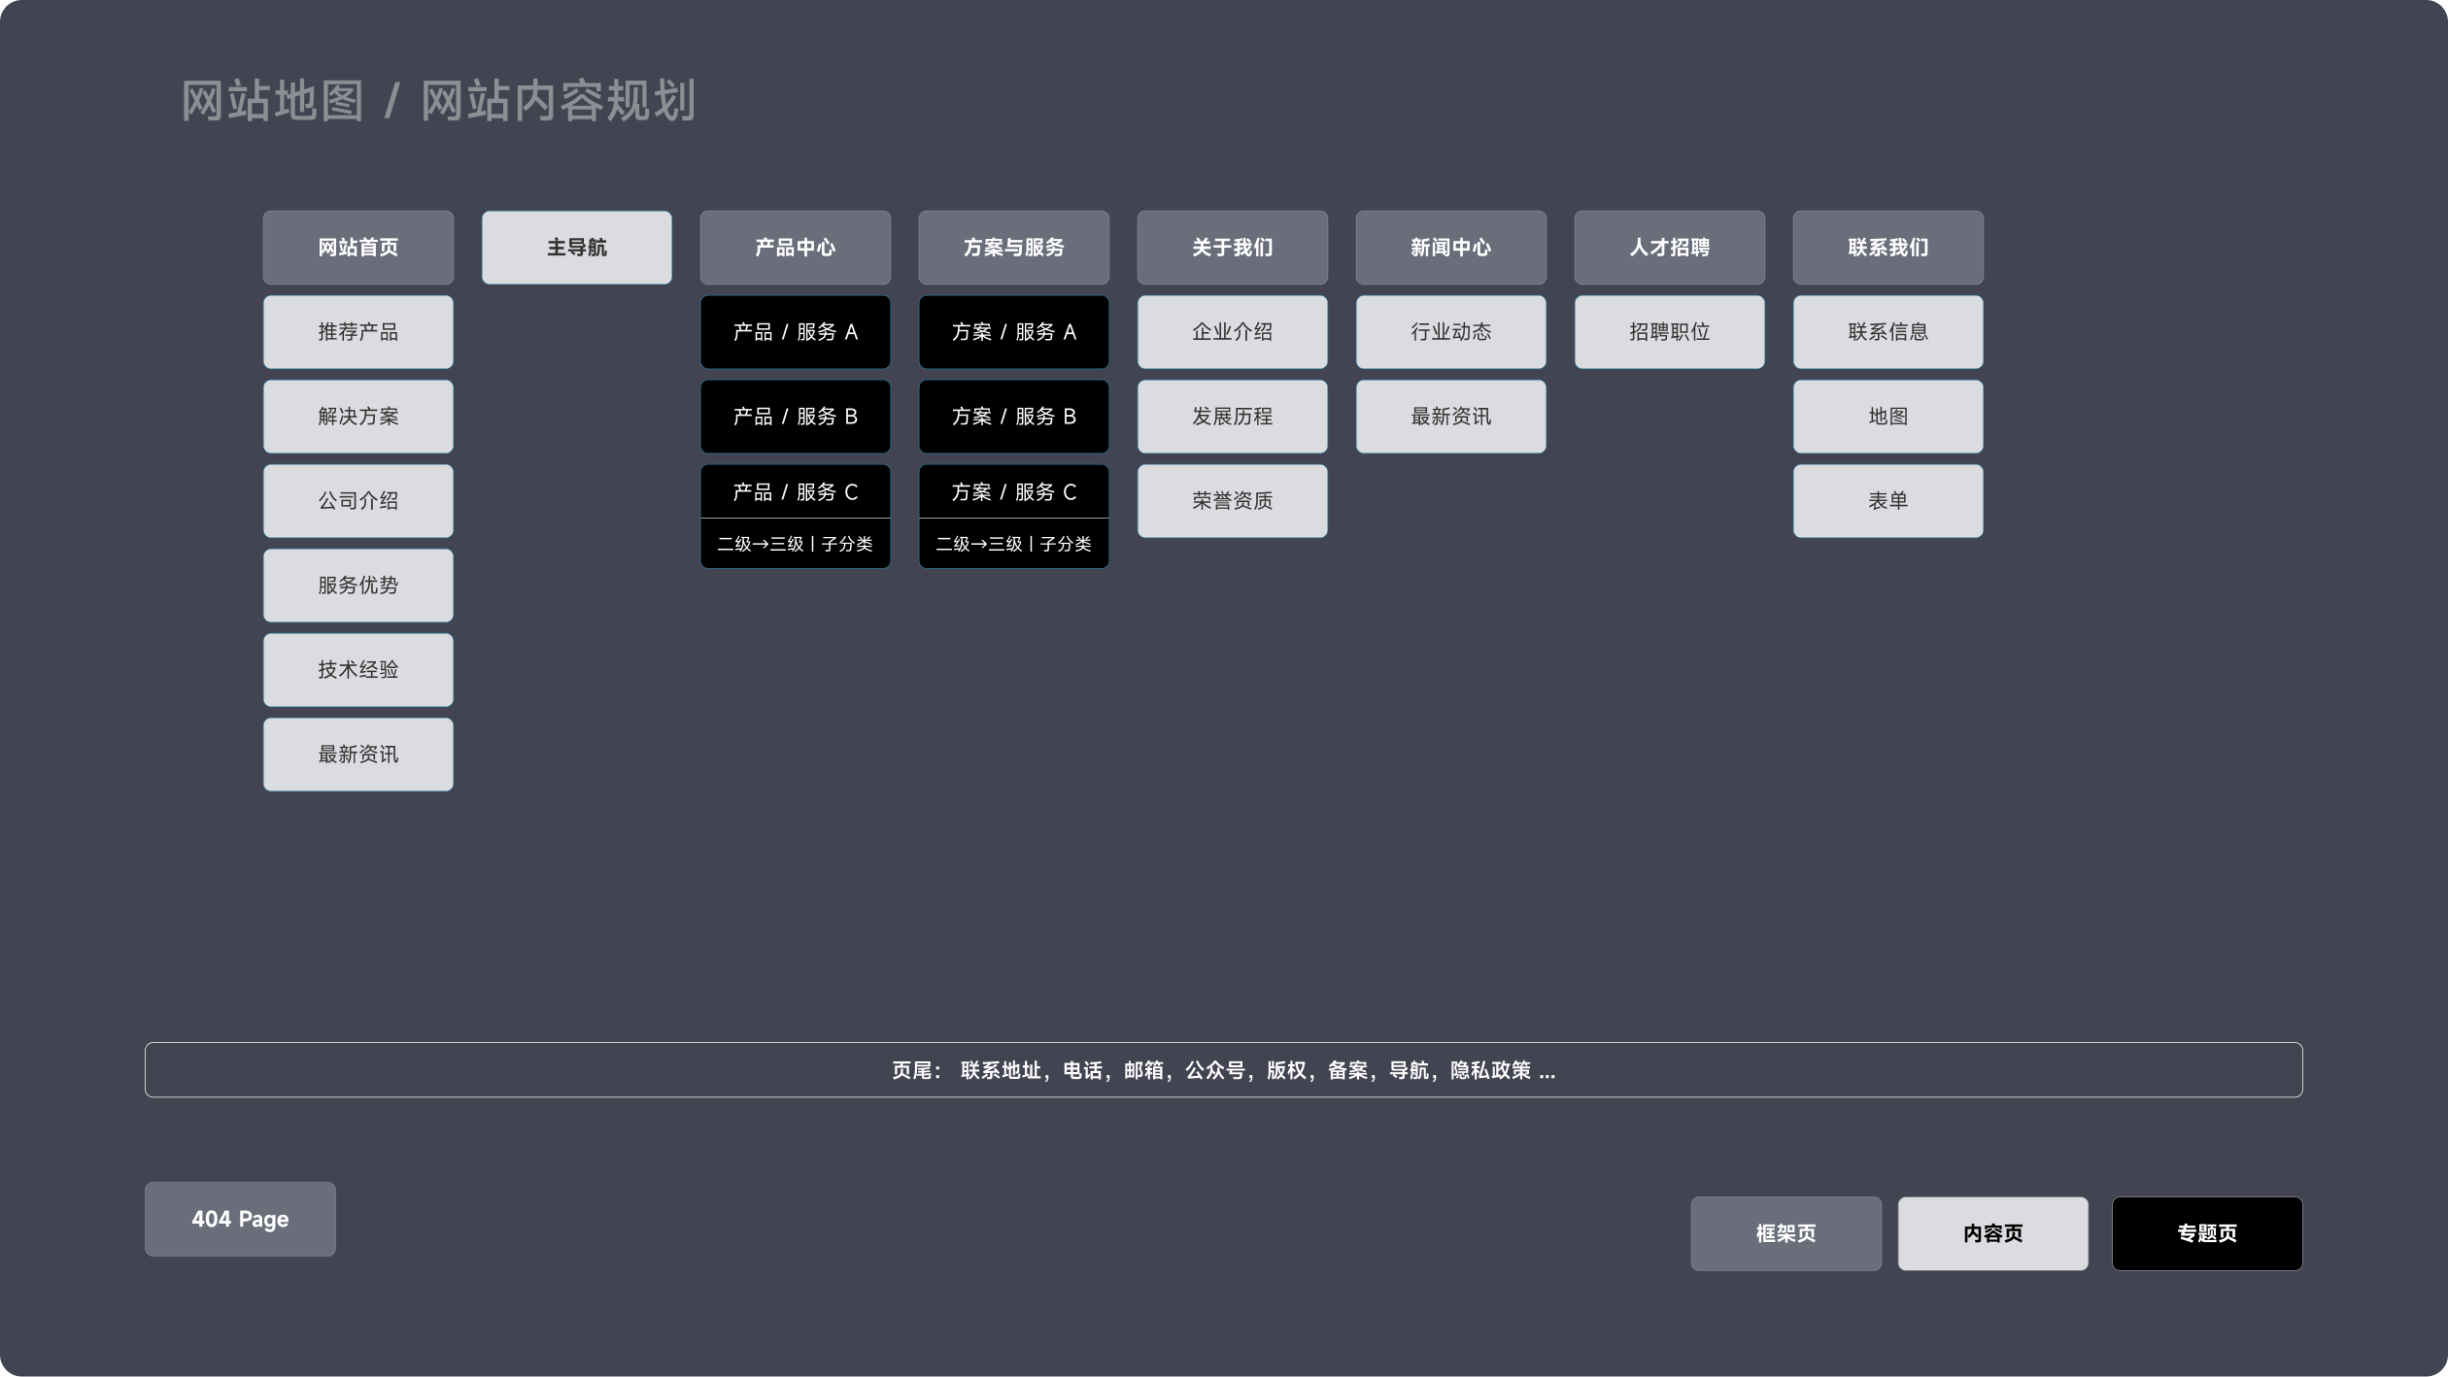
Task: Select the 产品 / 服务 A box
Action: coord(795,332)
